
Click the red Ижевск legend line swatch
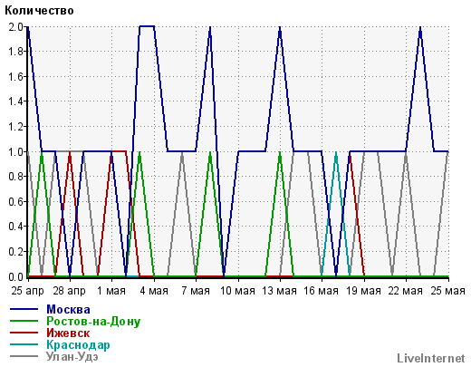pyautogui.click(x=24, y=333)
